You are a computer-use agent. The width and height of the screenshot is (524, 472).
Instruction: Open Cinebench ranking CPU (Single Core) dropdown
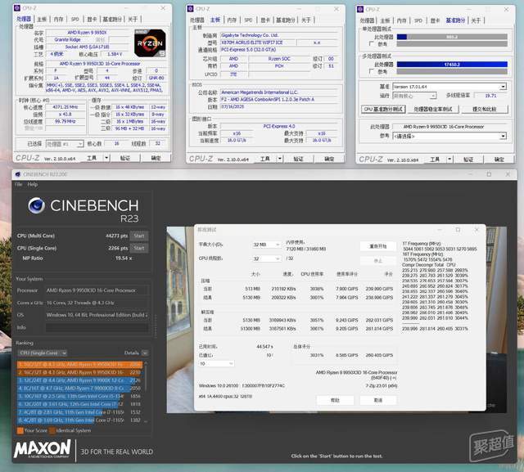tap(43, 353)
